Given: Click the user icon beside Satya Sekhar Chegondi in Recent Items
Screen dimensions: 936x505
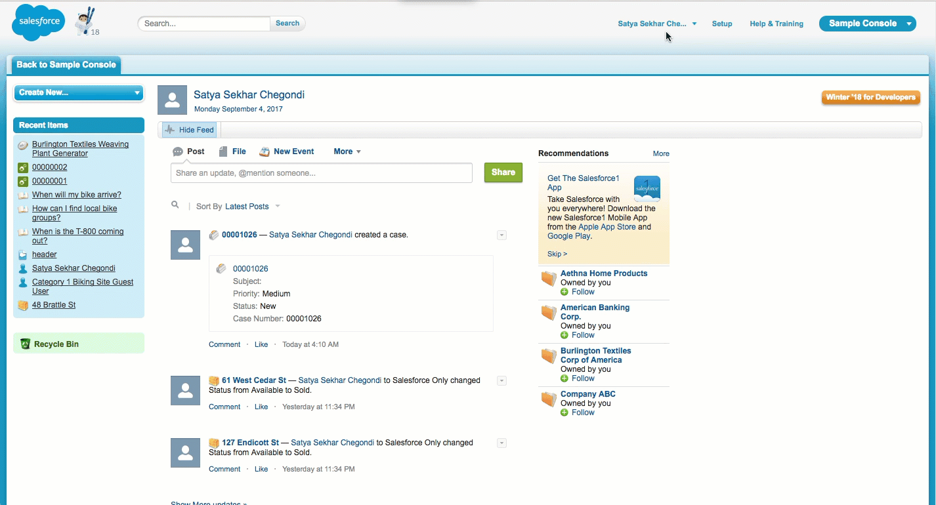Looking at the screenshot, I should click(x=23, y=269).
